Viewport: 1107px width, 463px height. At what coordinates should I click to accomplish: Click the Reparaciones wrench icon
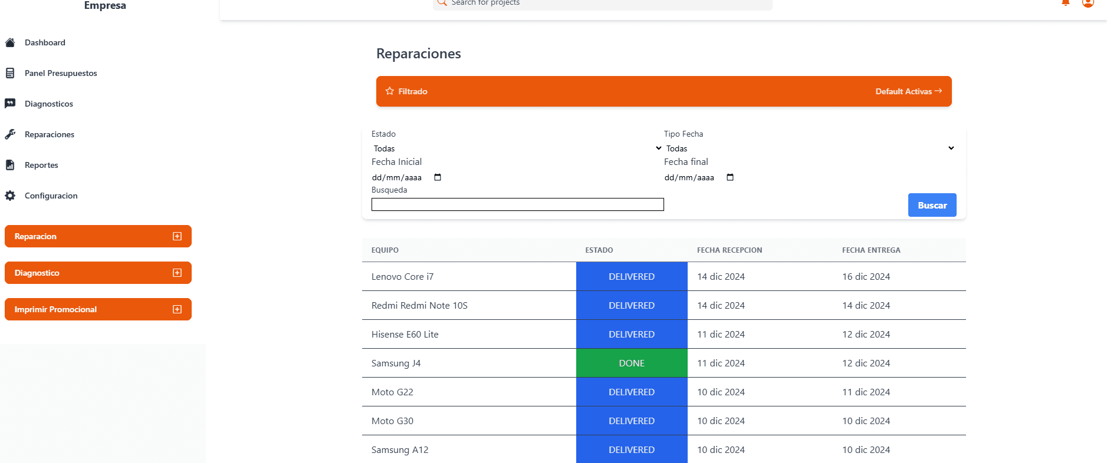(10, 134)
